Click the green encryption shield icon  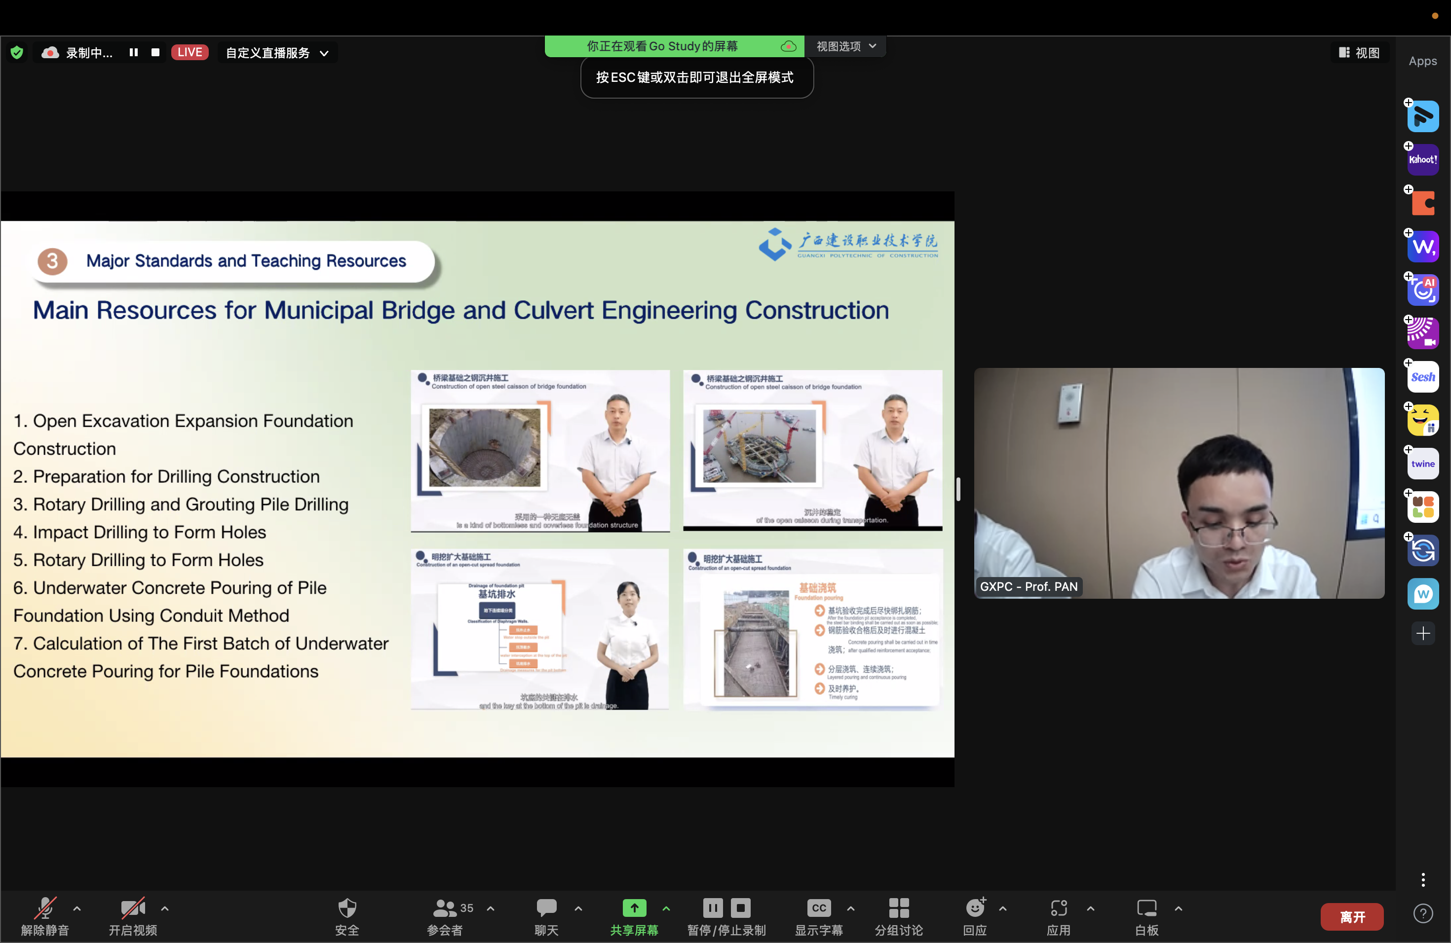coord(17,52)
